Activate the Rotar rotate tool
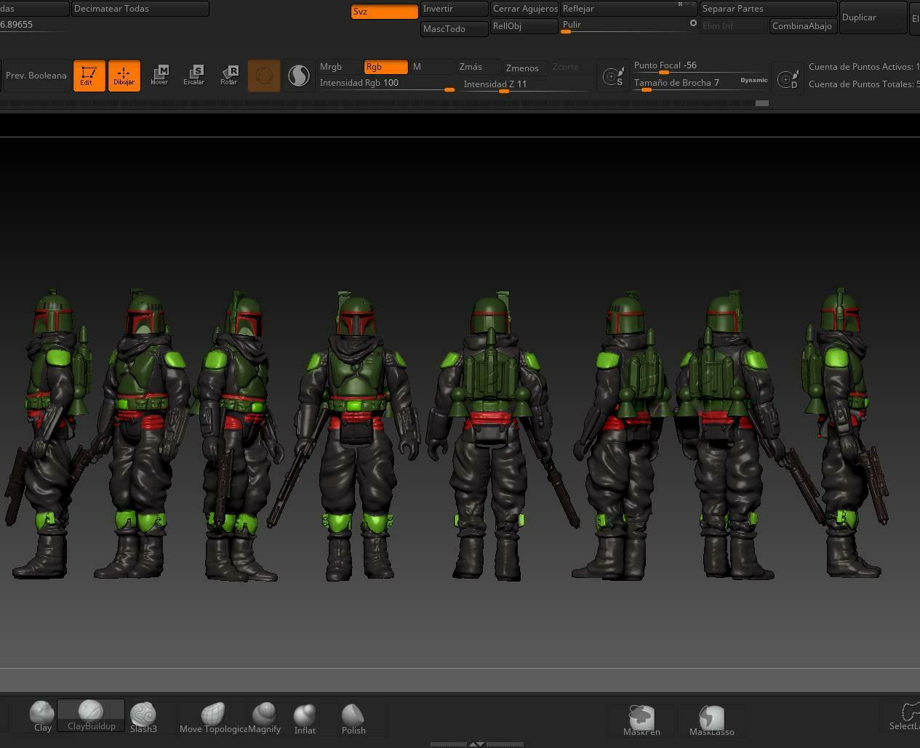 click(x=229, y=76)
